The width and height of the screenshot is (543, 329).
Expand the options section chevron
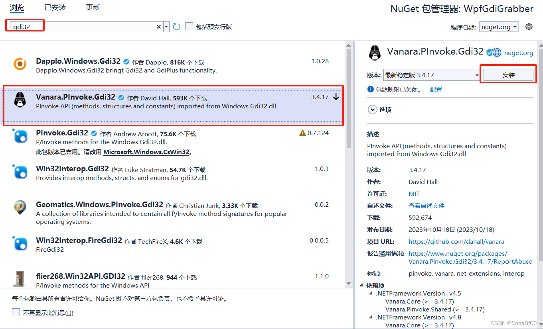[373, 110]
